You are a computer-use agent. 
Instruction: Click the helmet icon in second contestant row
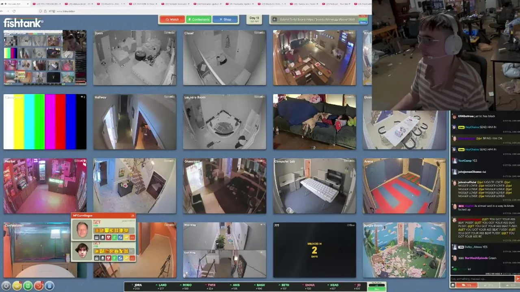(x=102, y=258)
